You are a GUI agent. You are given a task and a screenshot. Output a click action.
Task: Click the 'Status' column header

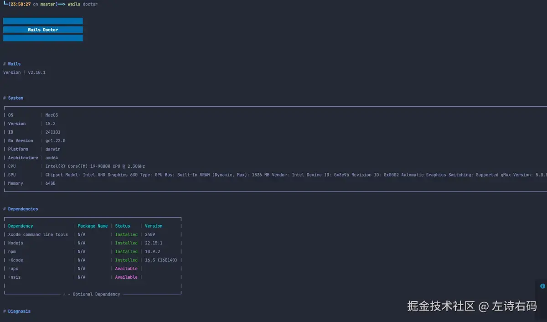coord(123,226)
